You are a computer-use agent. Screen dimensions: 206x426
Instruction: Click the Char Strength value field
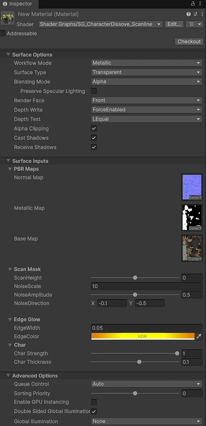tap(192, 353)
